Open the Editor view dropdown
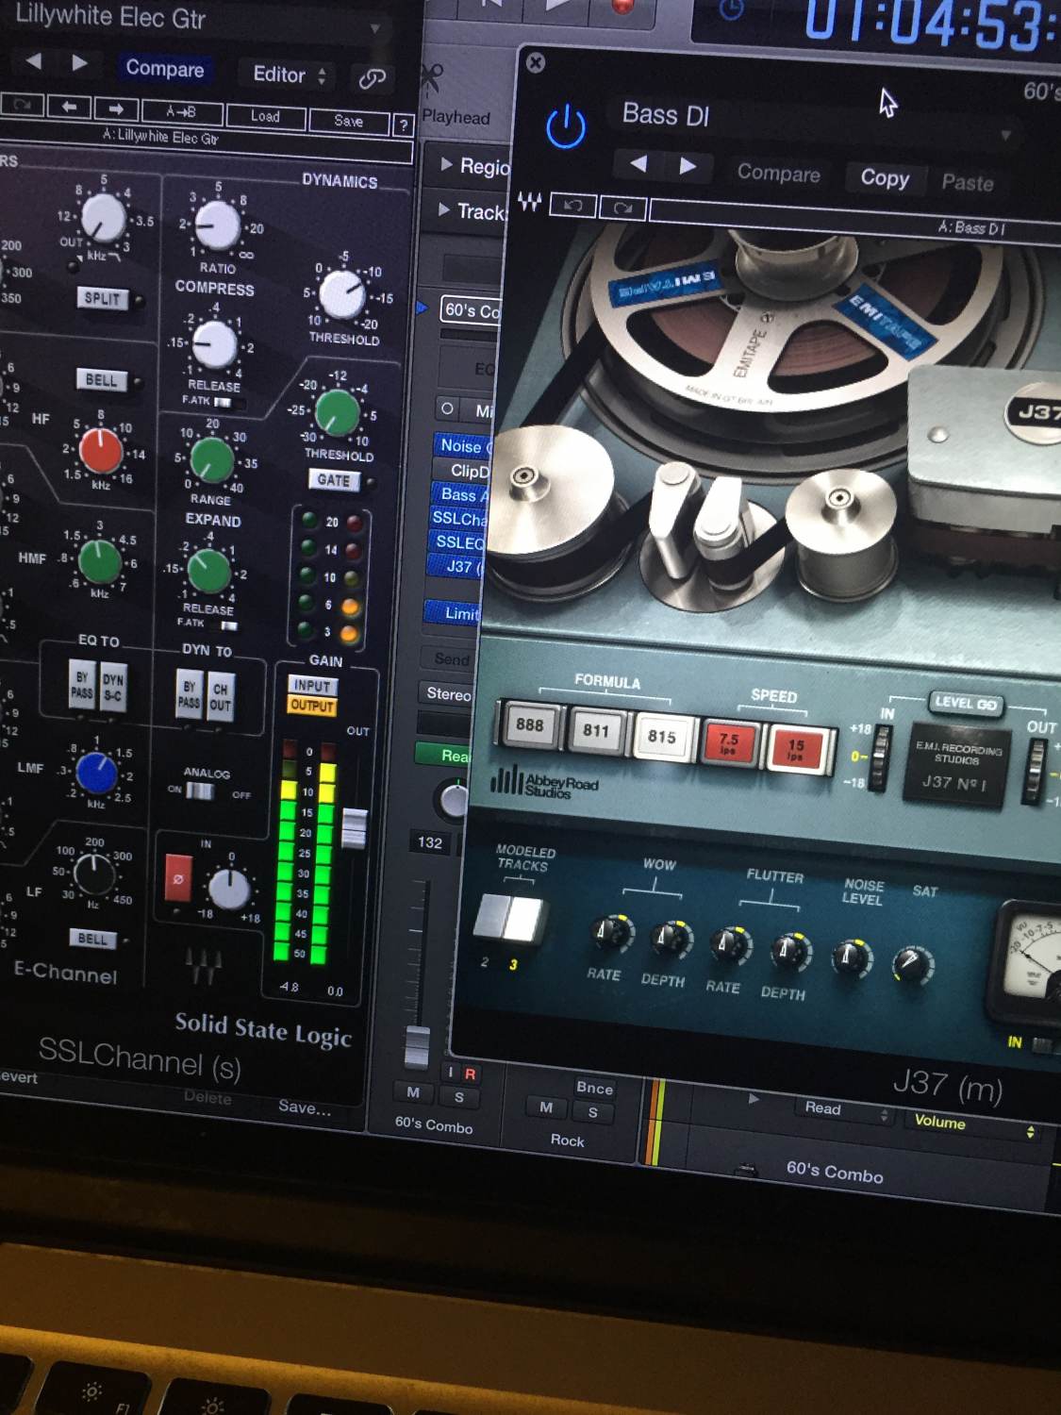Image resolution: width=1061 pixels, height=1415 pixels. [290, 75]
